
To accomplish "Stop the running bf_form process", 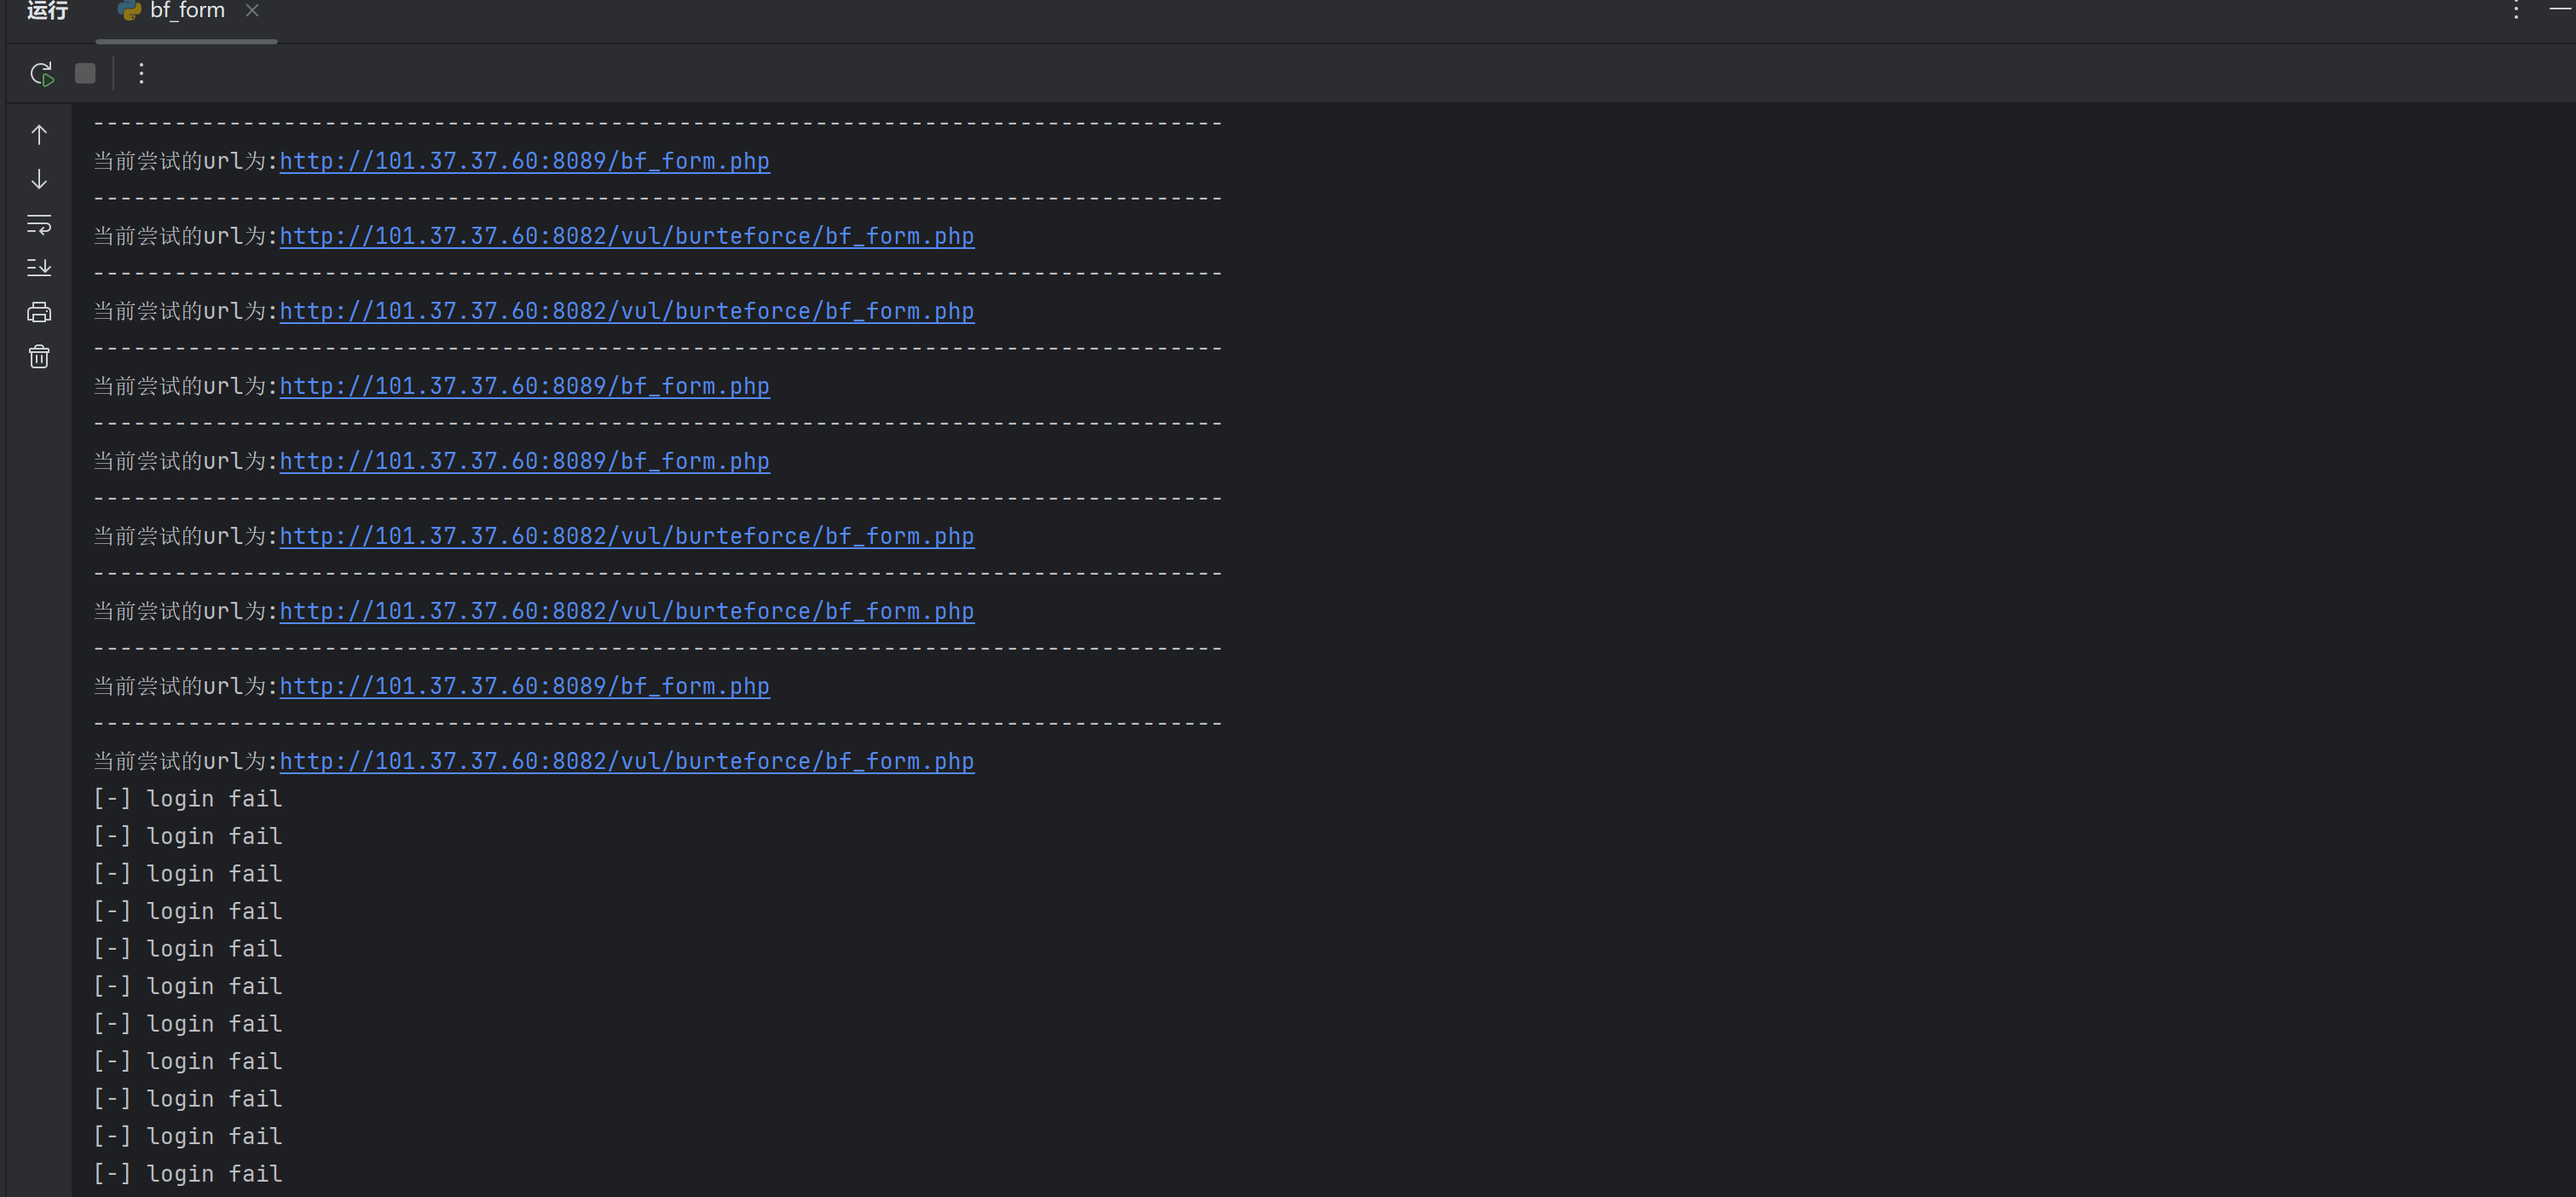I will point(85,74).
